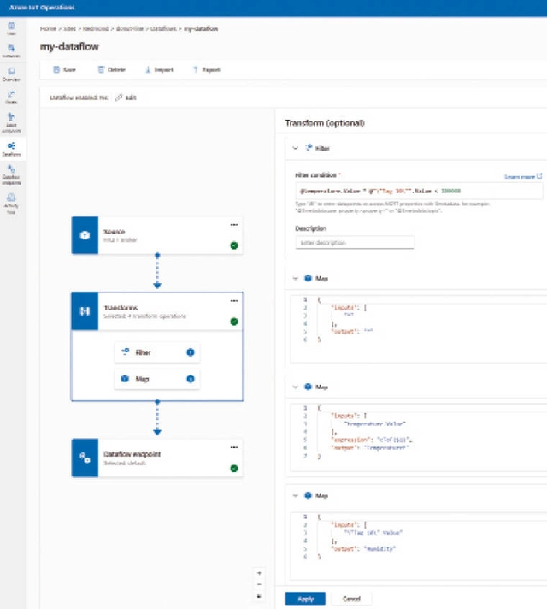Select the Dataflow endpoint node icon
Screen dimensions: 547x609
pyautogui.click(x=85, y=458)
